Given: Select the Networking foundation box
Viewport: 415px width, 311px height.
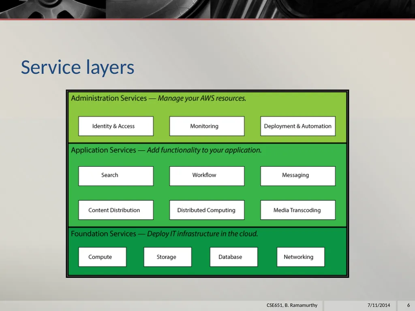Looking at the screenshot, I should 301,257.
